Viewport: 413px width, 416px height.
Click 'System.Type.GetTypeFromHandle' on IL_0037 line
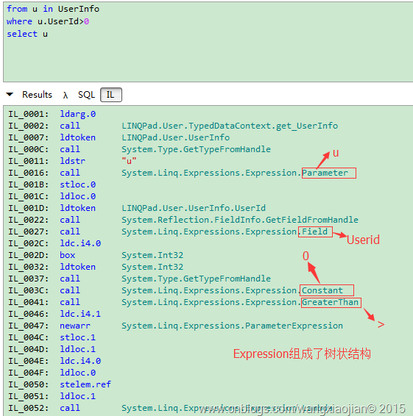tap(196, 279)
